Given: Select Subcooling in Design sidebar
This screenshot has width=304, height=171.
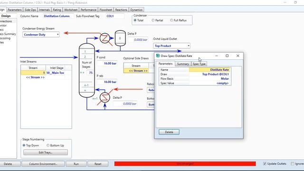Looking at the screenshot, I should 5,38.
